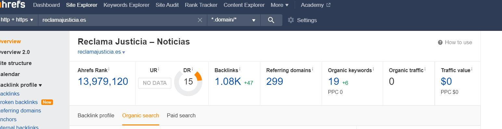Open the *.domain/* mode dropdown
The height and width of the screenshot is (129, 502).
click(x=234, y=20)
